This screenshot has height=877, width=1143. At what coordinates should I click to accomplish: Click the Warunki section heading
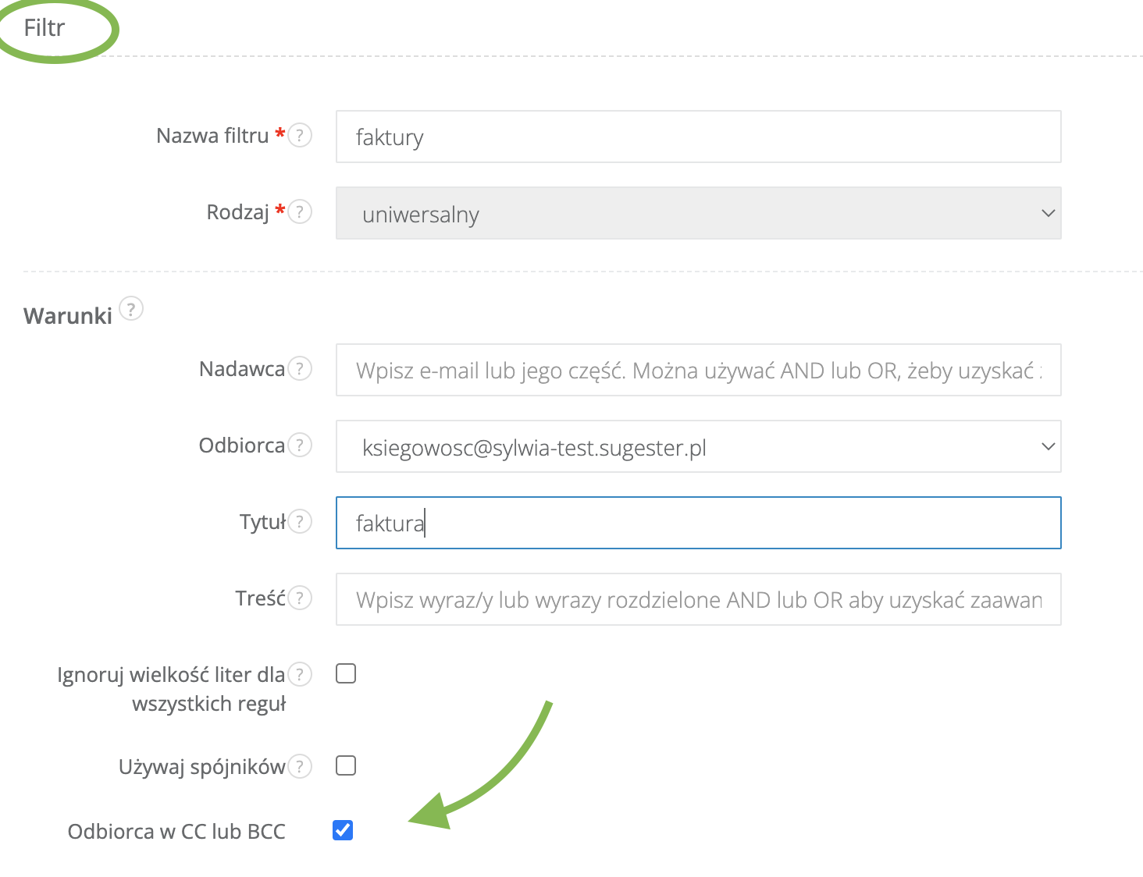tap(68, 316)
